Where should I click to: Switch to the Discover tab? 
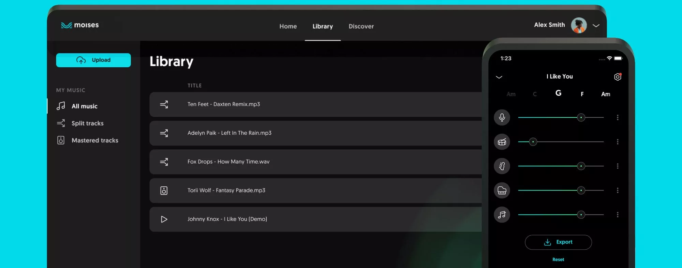(x=361, y=26)
